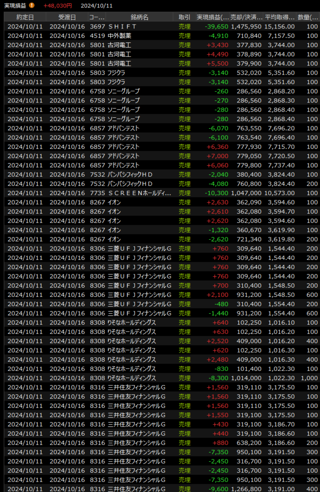Viewport: 320px width, 492px height.
Task: Sort by the 約定日 column header
Action: 25,17
